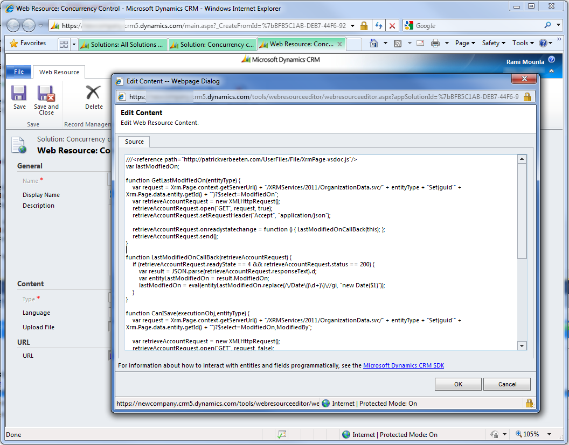Click the IE Help question mark icon
This screenshot has width=569, height=445.
click(543, 43)
